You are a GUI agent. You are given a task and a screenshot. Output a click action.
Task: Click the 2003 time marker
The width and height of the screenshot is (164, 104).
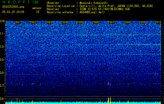(x=49, y=22)
